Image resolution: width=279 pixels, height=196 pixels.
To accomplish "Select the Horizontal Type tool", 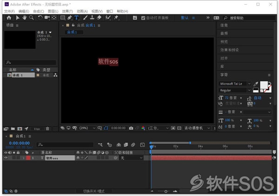I will [77, 18].
